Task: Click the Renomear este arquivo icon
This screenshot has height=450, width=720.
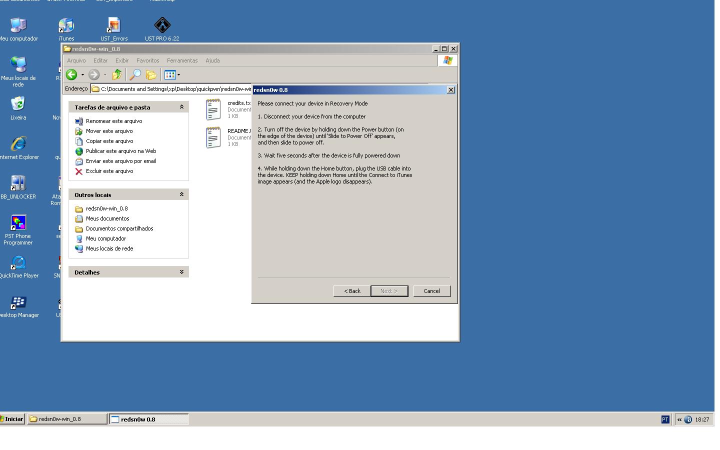Action: (x=78, y=121)
